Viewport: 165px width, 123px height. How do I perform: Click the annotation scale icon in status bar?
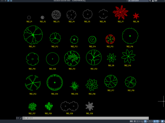click(162, 121)
